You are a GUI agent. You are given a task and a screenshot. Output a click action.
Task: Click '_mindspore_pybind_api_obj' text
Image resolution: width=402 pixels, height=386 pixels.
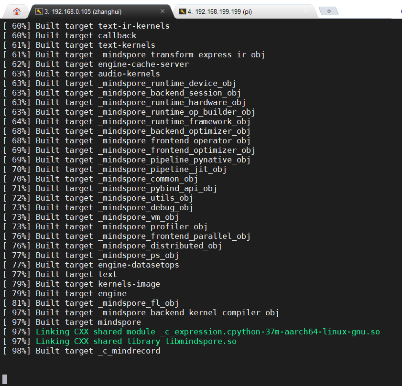pos(157,188)
